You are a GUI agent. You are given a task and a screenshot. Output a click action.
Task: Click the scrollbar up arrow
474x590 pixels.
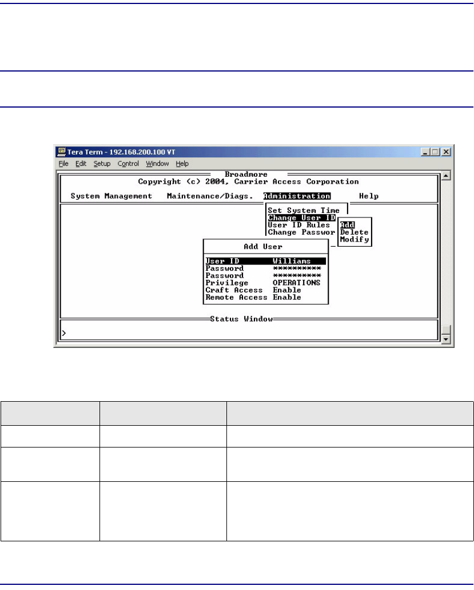[446, 176]
